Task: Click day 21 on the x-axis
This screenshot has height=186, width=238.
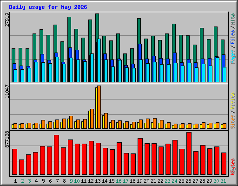Action: pos(153,181)
